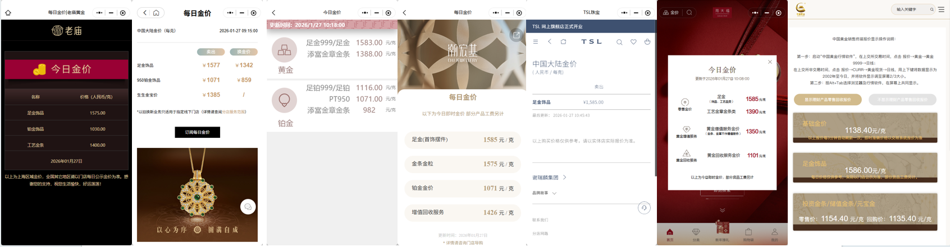
Task: Click the 黄金回收服务 icon in the popup
Action: tap(686, 153)
